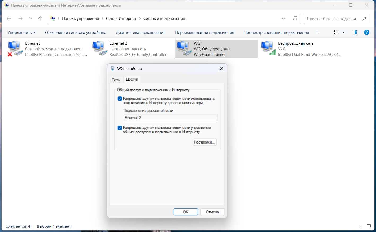
Task: Go up one level with up arrow
Action: pyautogui.click(x=40, y=18)
